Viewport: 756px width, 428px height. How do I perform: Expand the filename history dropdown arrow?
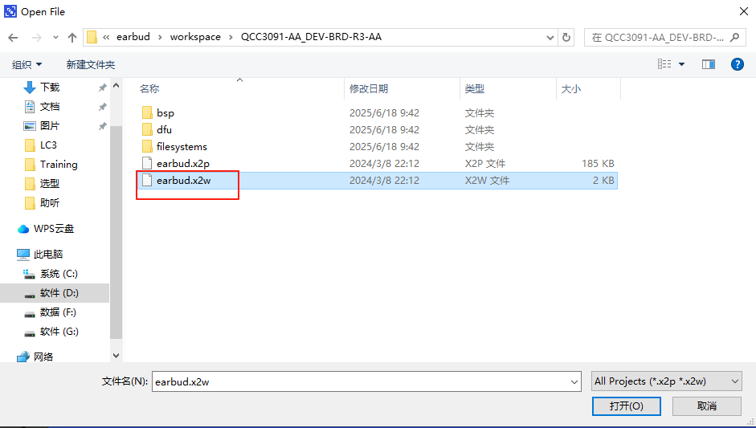[574, 381]
